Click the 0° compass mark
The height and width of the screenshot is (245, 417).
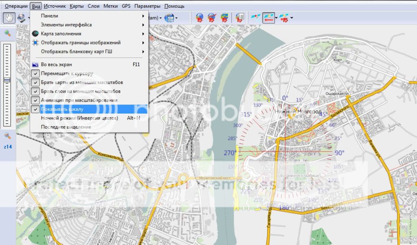point(285,98)
